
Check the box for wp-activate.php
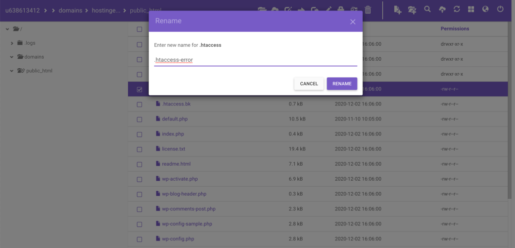click(x=139, y=179)
